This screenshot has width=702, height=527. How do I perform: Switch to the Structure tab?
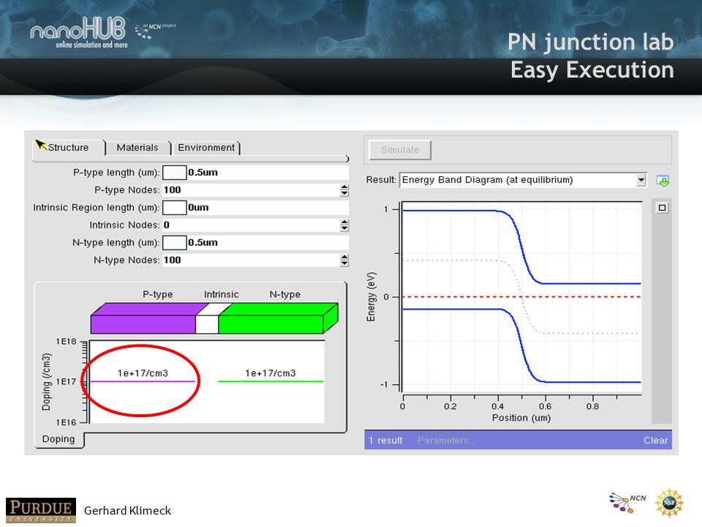(68, 147)
